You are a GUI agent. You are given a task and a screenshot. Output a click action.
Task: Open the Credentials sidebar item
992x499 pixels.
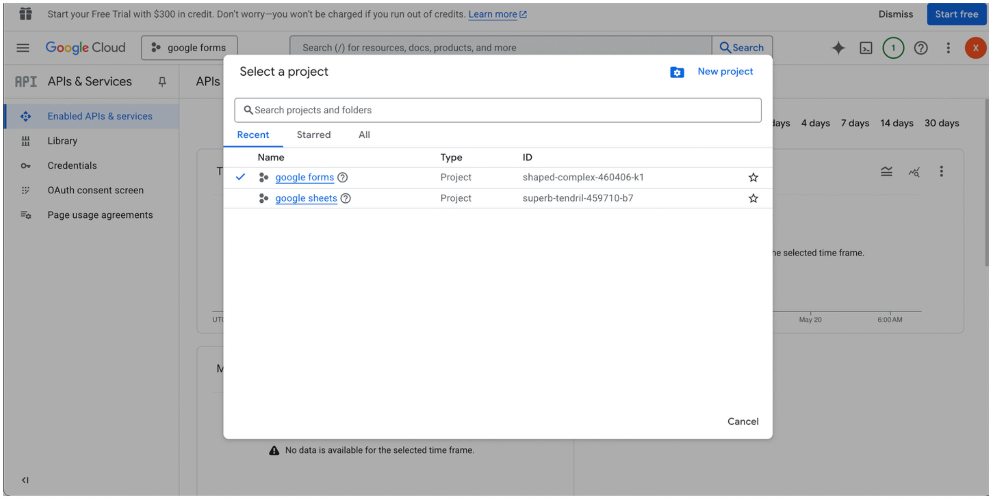click(72, 166)
